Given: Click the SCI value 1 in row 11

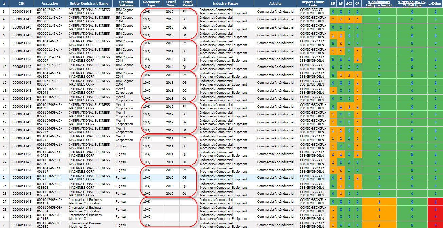Looking at the screenshot, I should pos(349,75).
